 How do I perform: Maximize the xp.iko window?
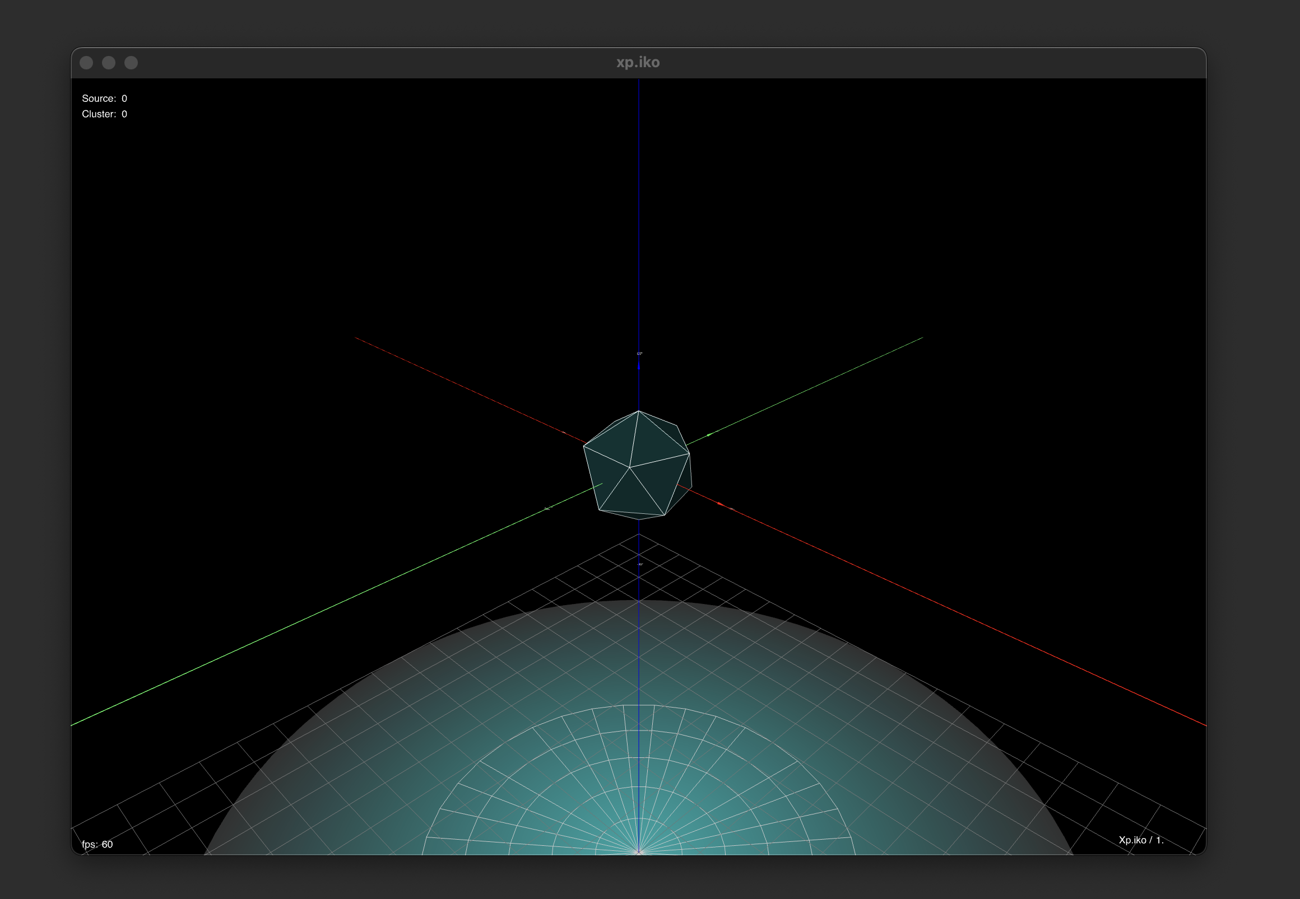(131, 63)
